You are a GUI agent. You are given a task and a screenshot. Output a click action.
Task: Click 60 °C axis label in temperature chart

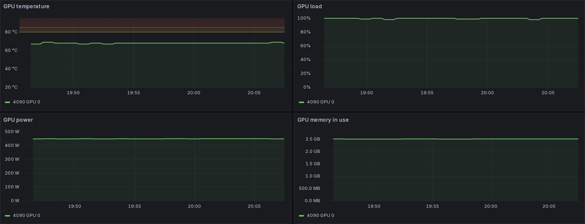click(x=11, y=51)
